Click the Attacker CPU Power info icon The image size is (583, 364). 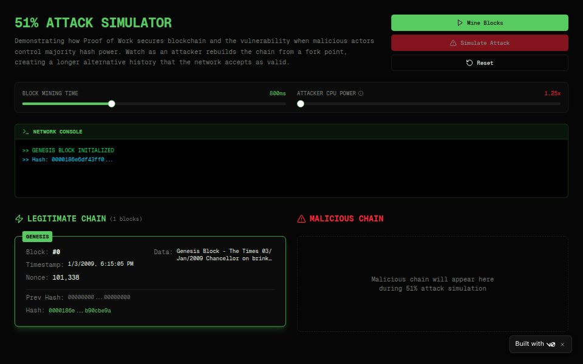pyautogui.click(x=361, y=93)
